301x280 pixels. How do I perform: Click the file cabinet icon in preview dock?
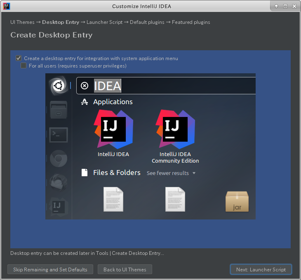pyautogui.click(x=59, y=110)
